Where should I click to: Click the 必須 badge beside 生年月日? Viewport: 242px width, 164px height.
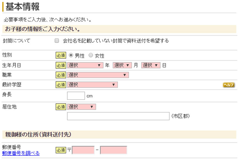point(60,65)
